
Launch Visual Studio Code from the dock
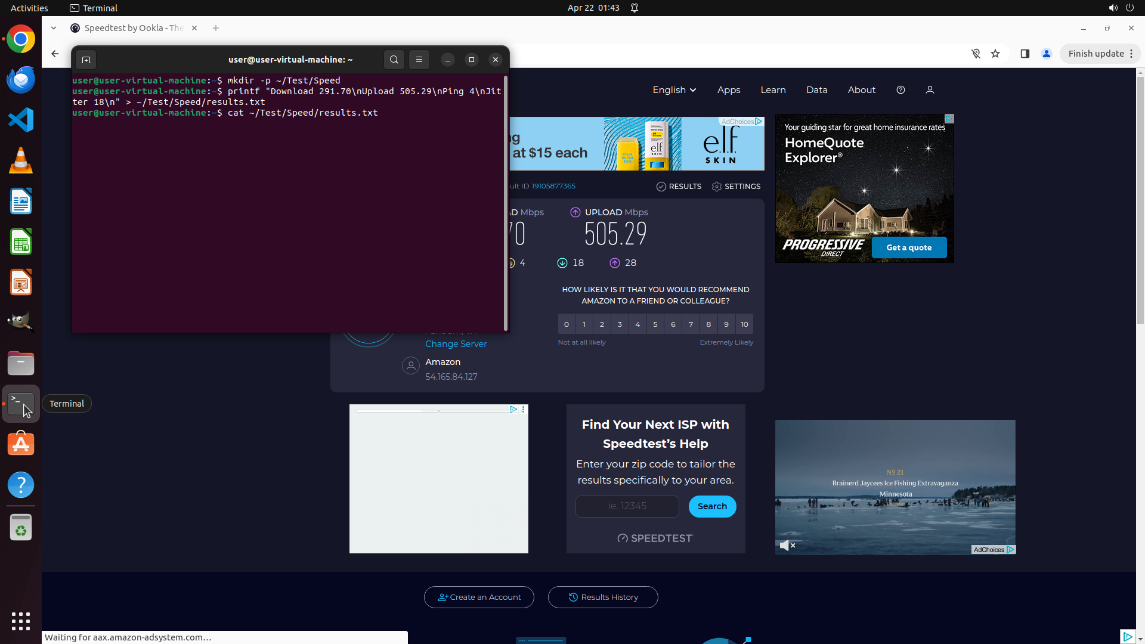click(21, 120)
